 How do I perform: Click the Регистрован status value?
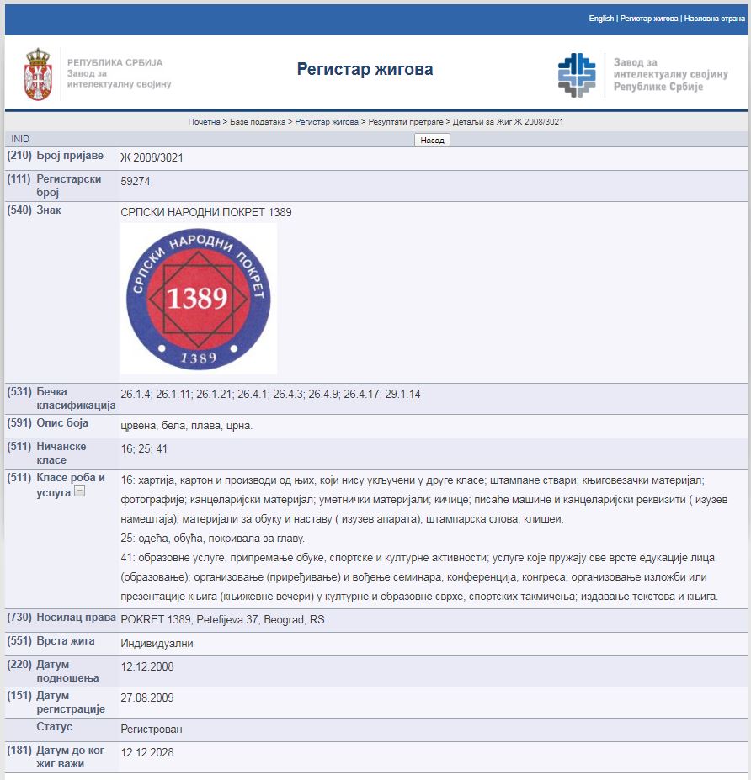point(151,729)
